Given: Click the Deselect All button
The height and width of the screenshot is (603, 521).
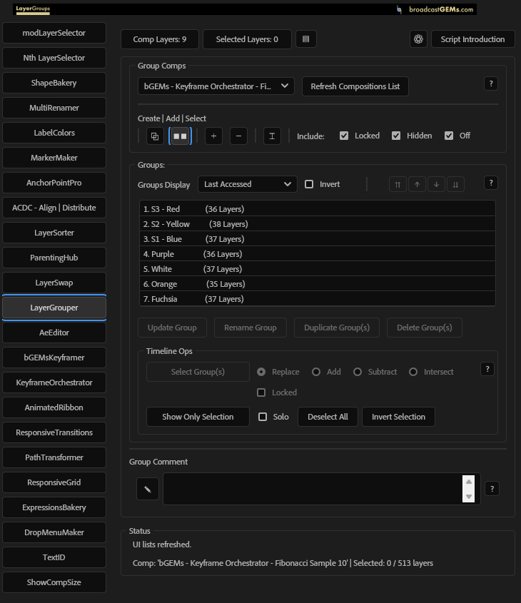Looking at the screenshot, I should tap(328, 417).
